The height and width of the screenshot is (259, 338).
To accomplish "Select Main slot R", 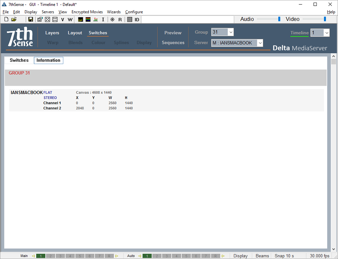I will (109, 256).
